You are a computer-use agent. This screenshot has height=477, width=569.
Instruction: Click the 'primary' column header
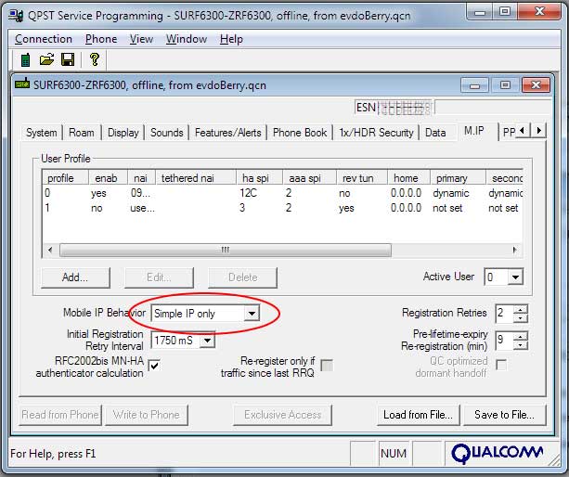pyautogui.click(x=458, y=178)
